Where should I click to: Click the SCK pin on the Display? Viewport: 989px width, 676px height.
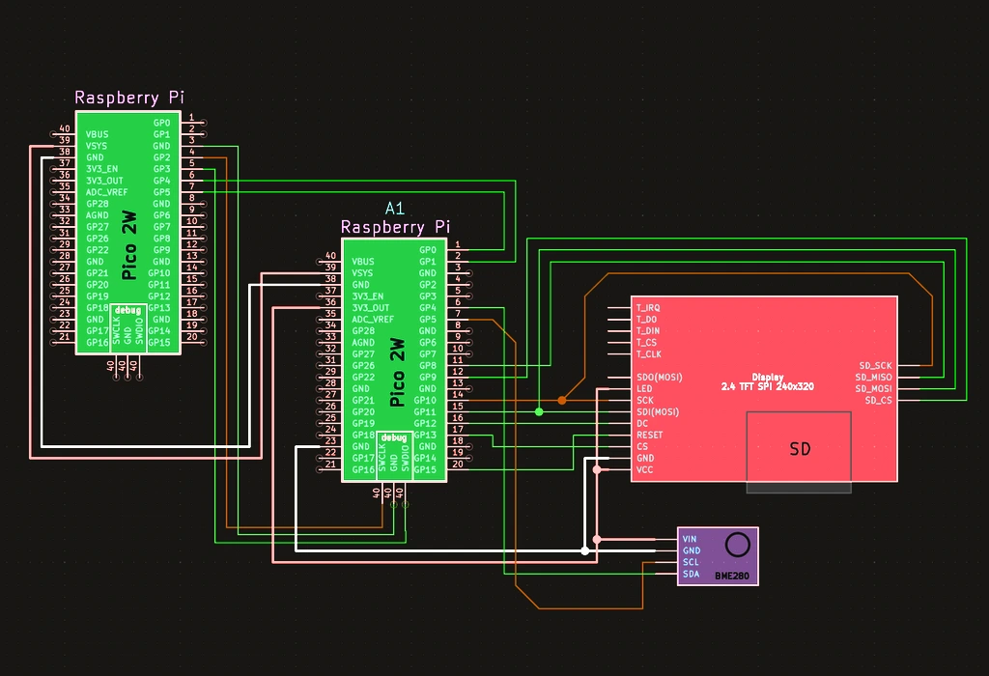pyautogui.click(x=644, y=401)
